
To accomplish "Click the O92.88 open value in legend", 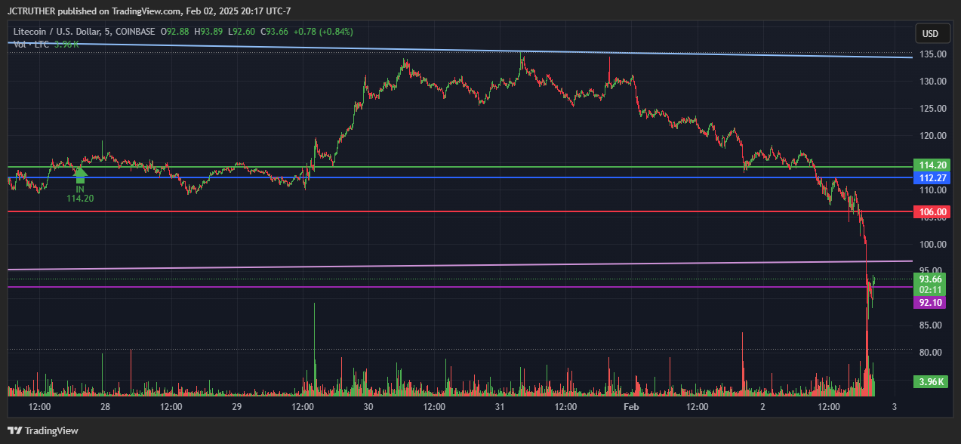I will (x=175, y=32).
